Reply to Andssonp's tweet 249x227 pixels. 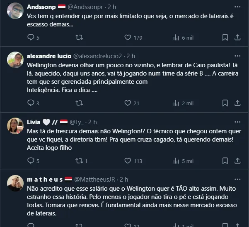point(30,38)
